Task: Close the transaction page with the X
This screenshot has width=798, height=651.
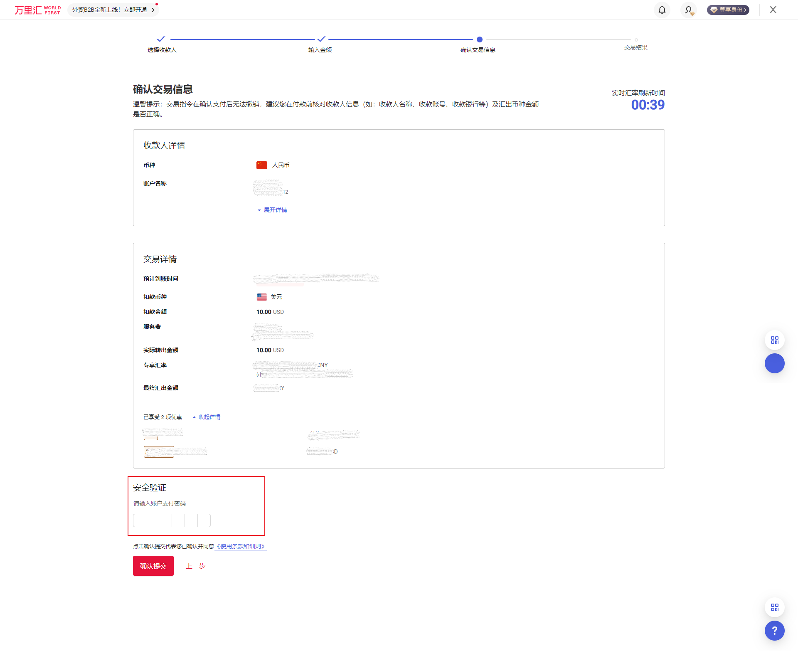Action: point(773,9)
